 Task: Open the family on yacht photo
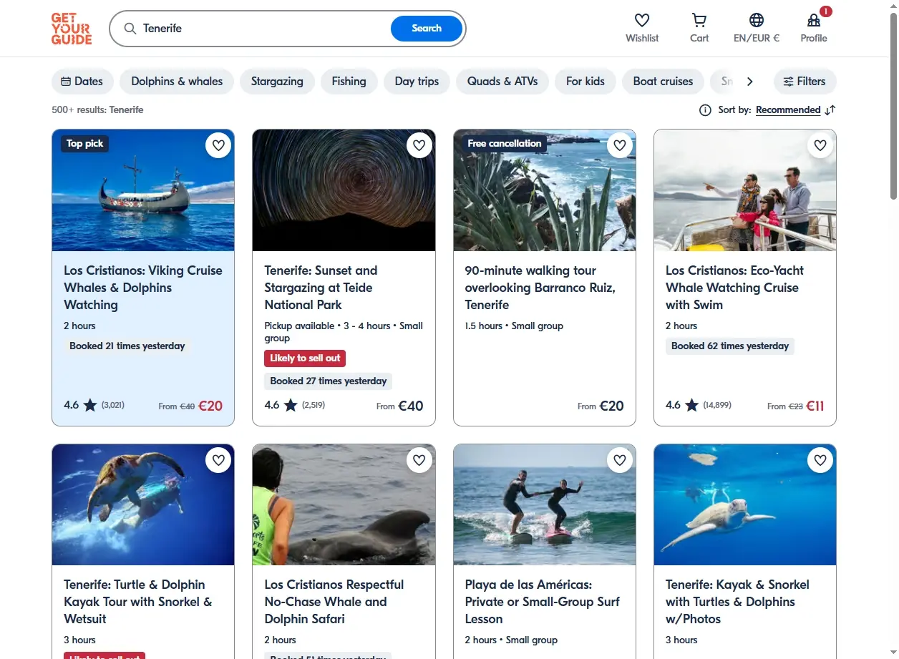coord(745,190)
